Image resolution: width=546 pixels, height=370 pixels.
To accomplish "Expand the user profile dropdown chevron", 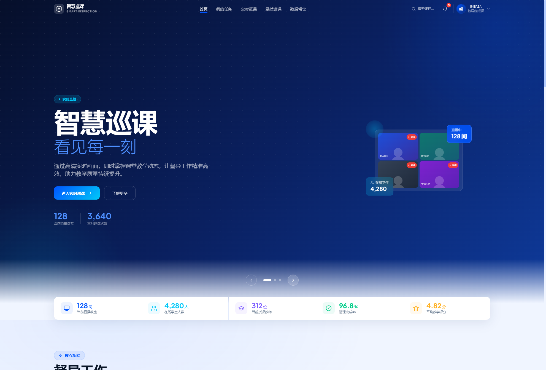I will pos(488,9).
